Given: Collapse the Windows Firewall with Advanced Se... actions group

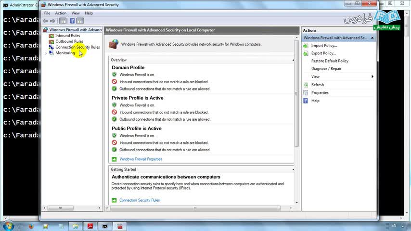Looking at the screenshot, I should click(x=372, y=38).
